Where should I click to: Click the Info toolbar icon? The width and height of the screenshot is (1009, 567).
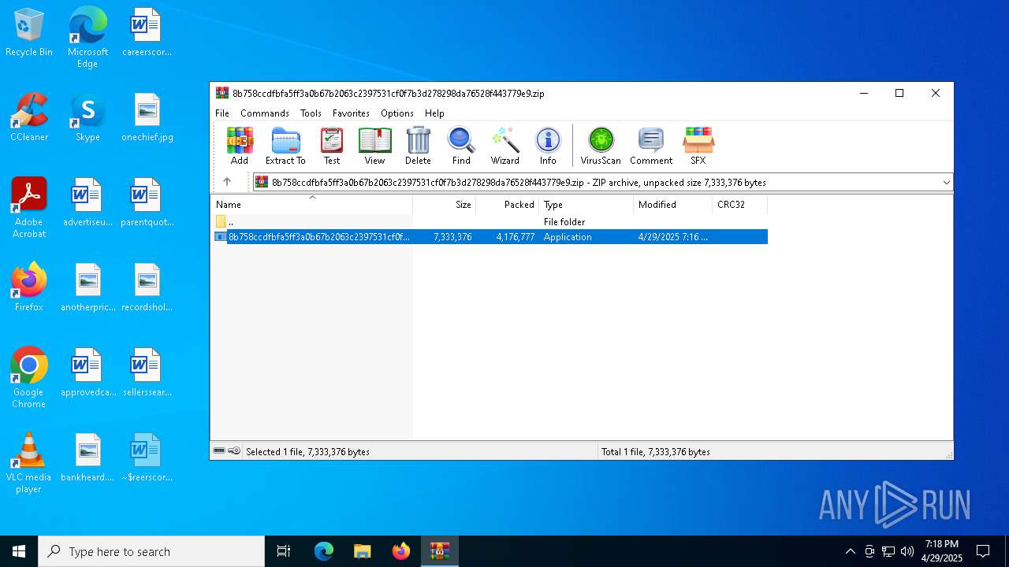548,146
